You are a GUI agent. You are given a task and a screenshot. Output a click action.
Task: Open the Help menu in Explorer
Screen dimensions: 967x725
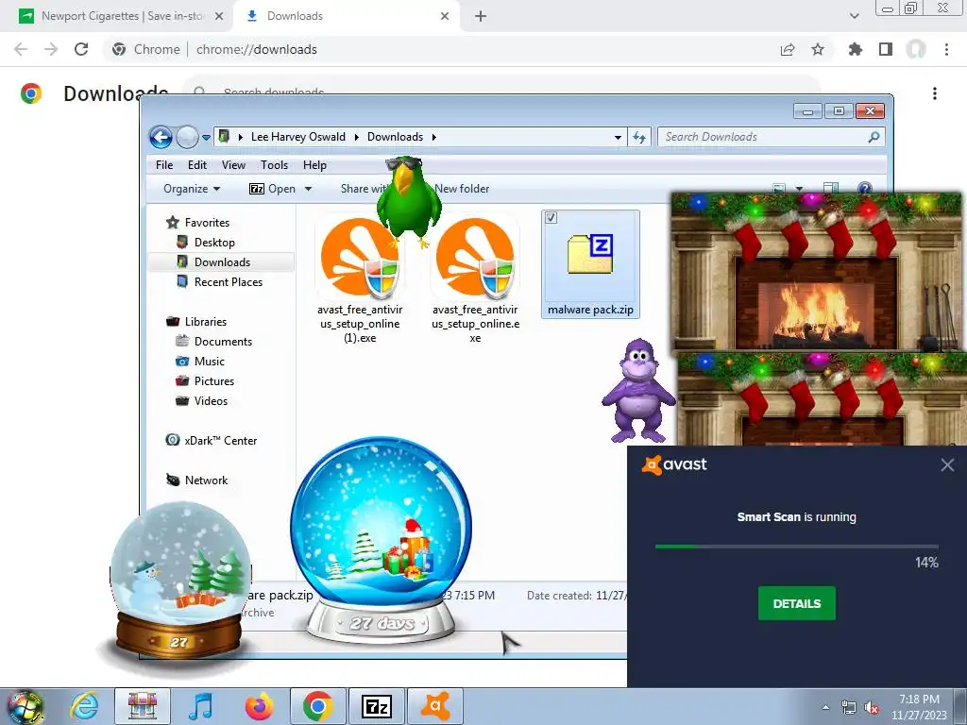(x=314, y=164)
